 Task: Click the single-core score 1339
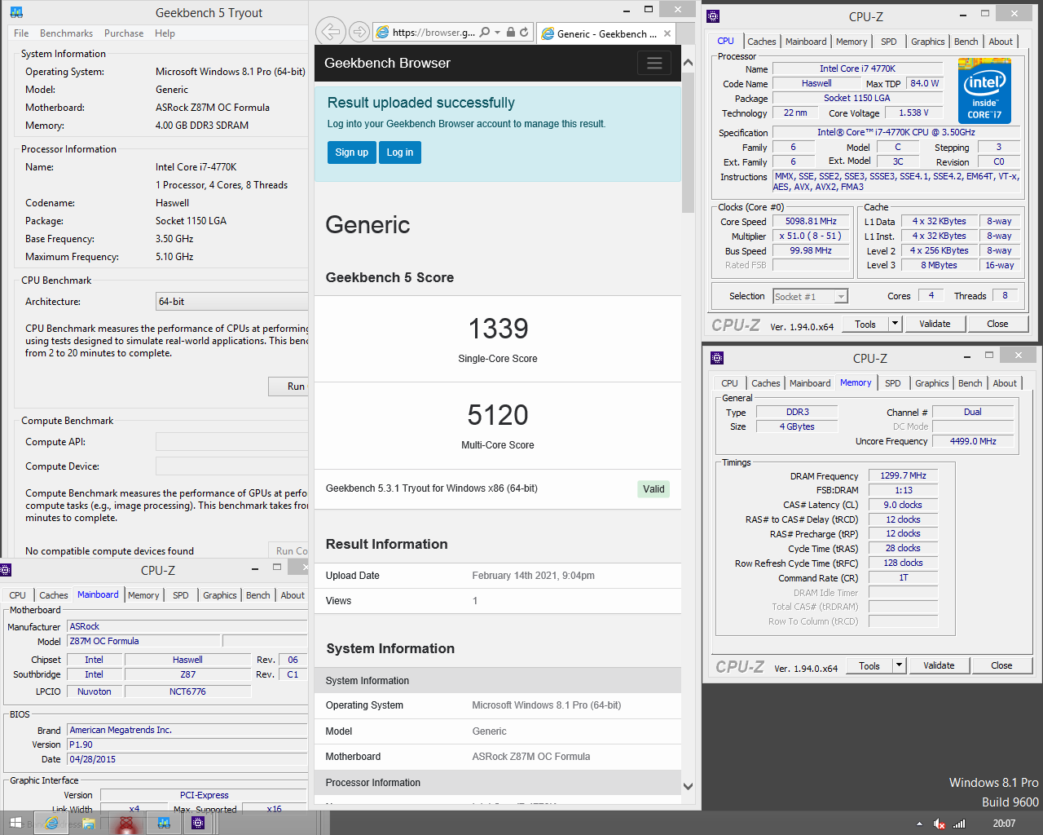498,329
